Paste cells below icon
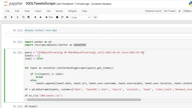The image size is (192, 108). (29, 17)
